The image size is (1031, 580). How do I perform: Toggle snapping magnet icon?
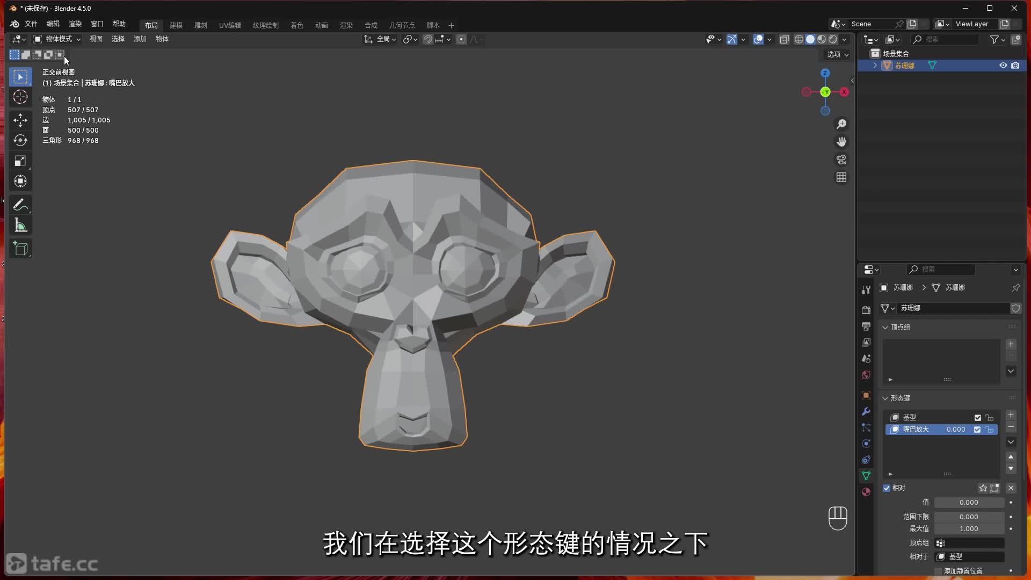pos(427,39)
